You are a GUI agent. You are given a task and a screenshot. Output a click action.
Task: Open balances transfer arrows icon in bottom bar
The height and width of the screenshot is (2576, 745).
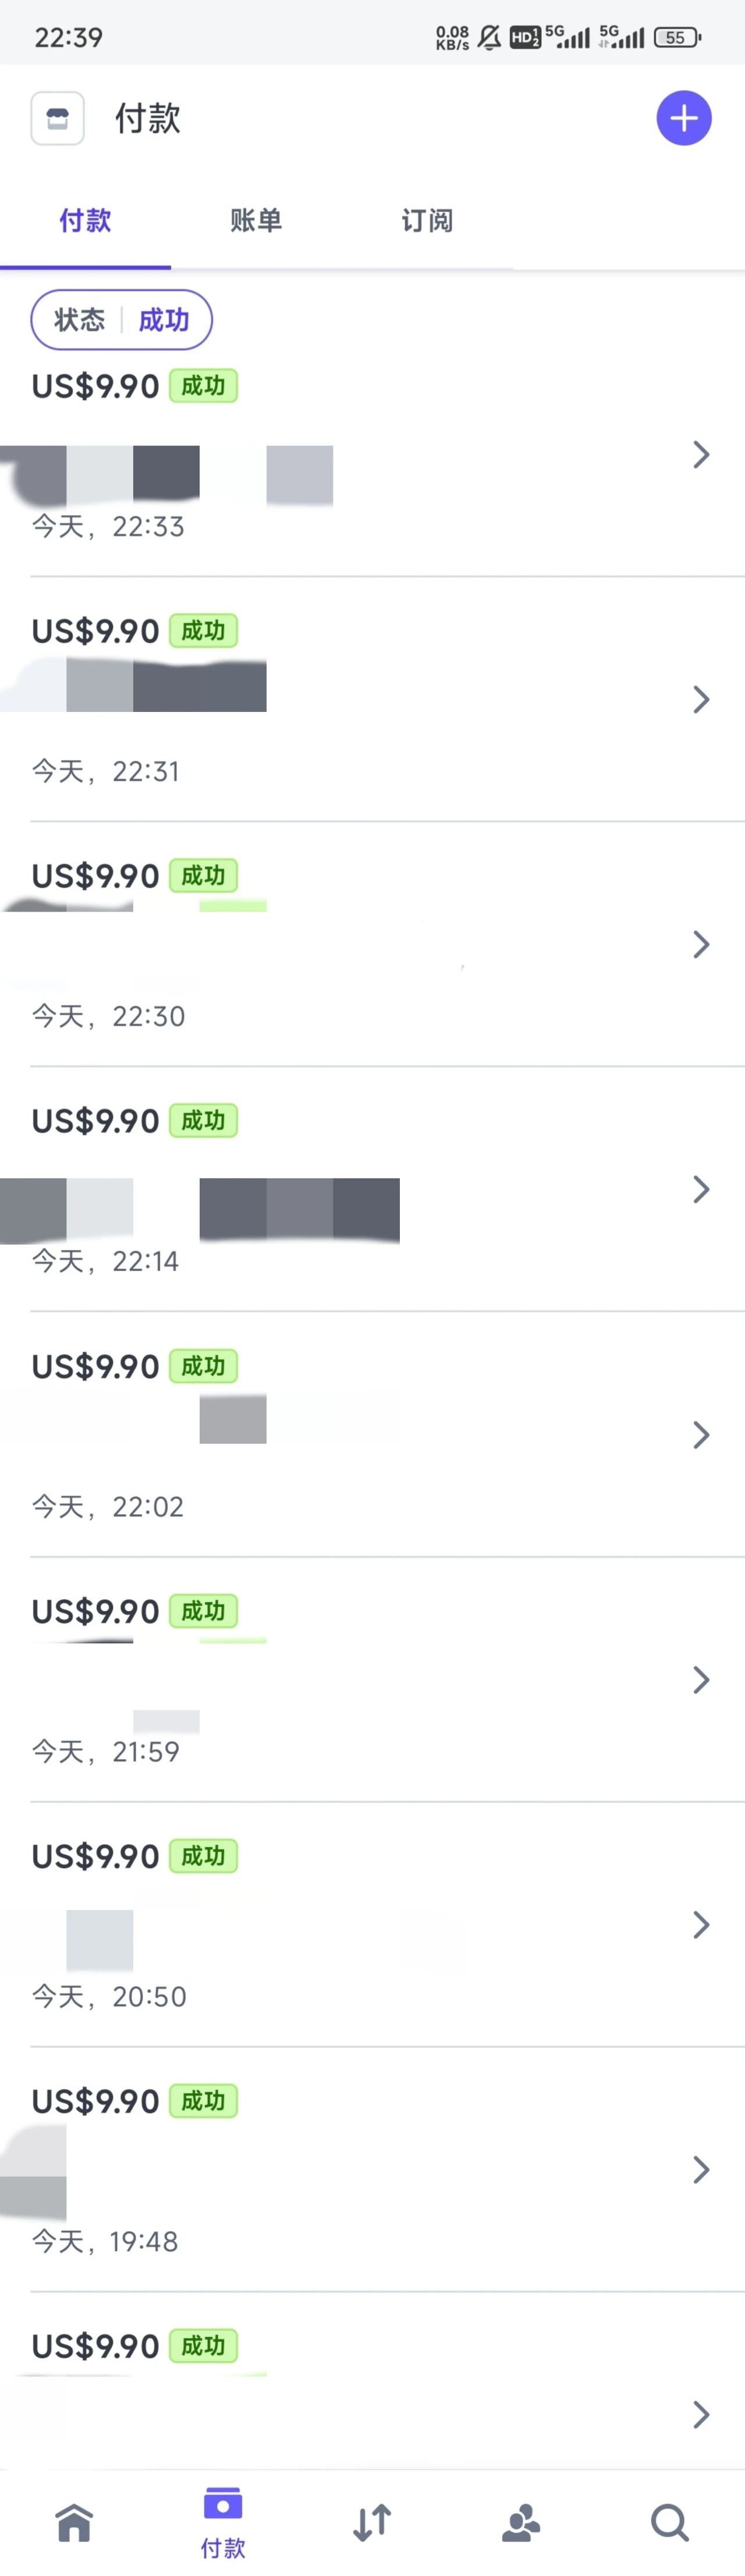click(x=372, y=2523)
